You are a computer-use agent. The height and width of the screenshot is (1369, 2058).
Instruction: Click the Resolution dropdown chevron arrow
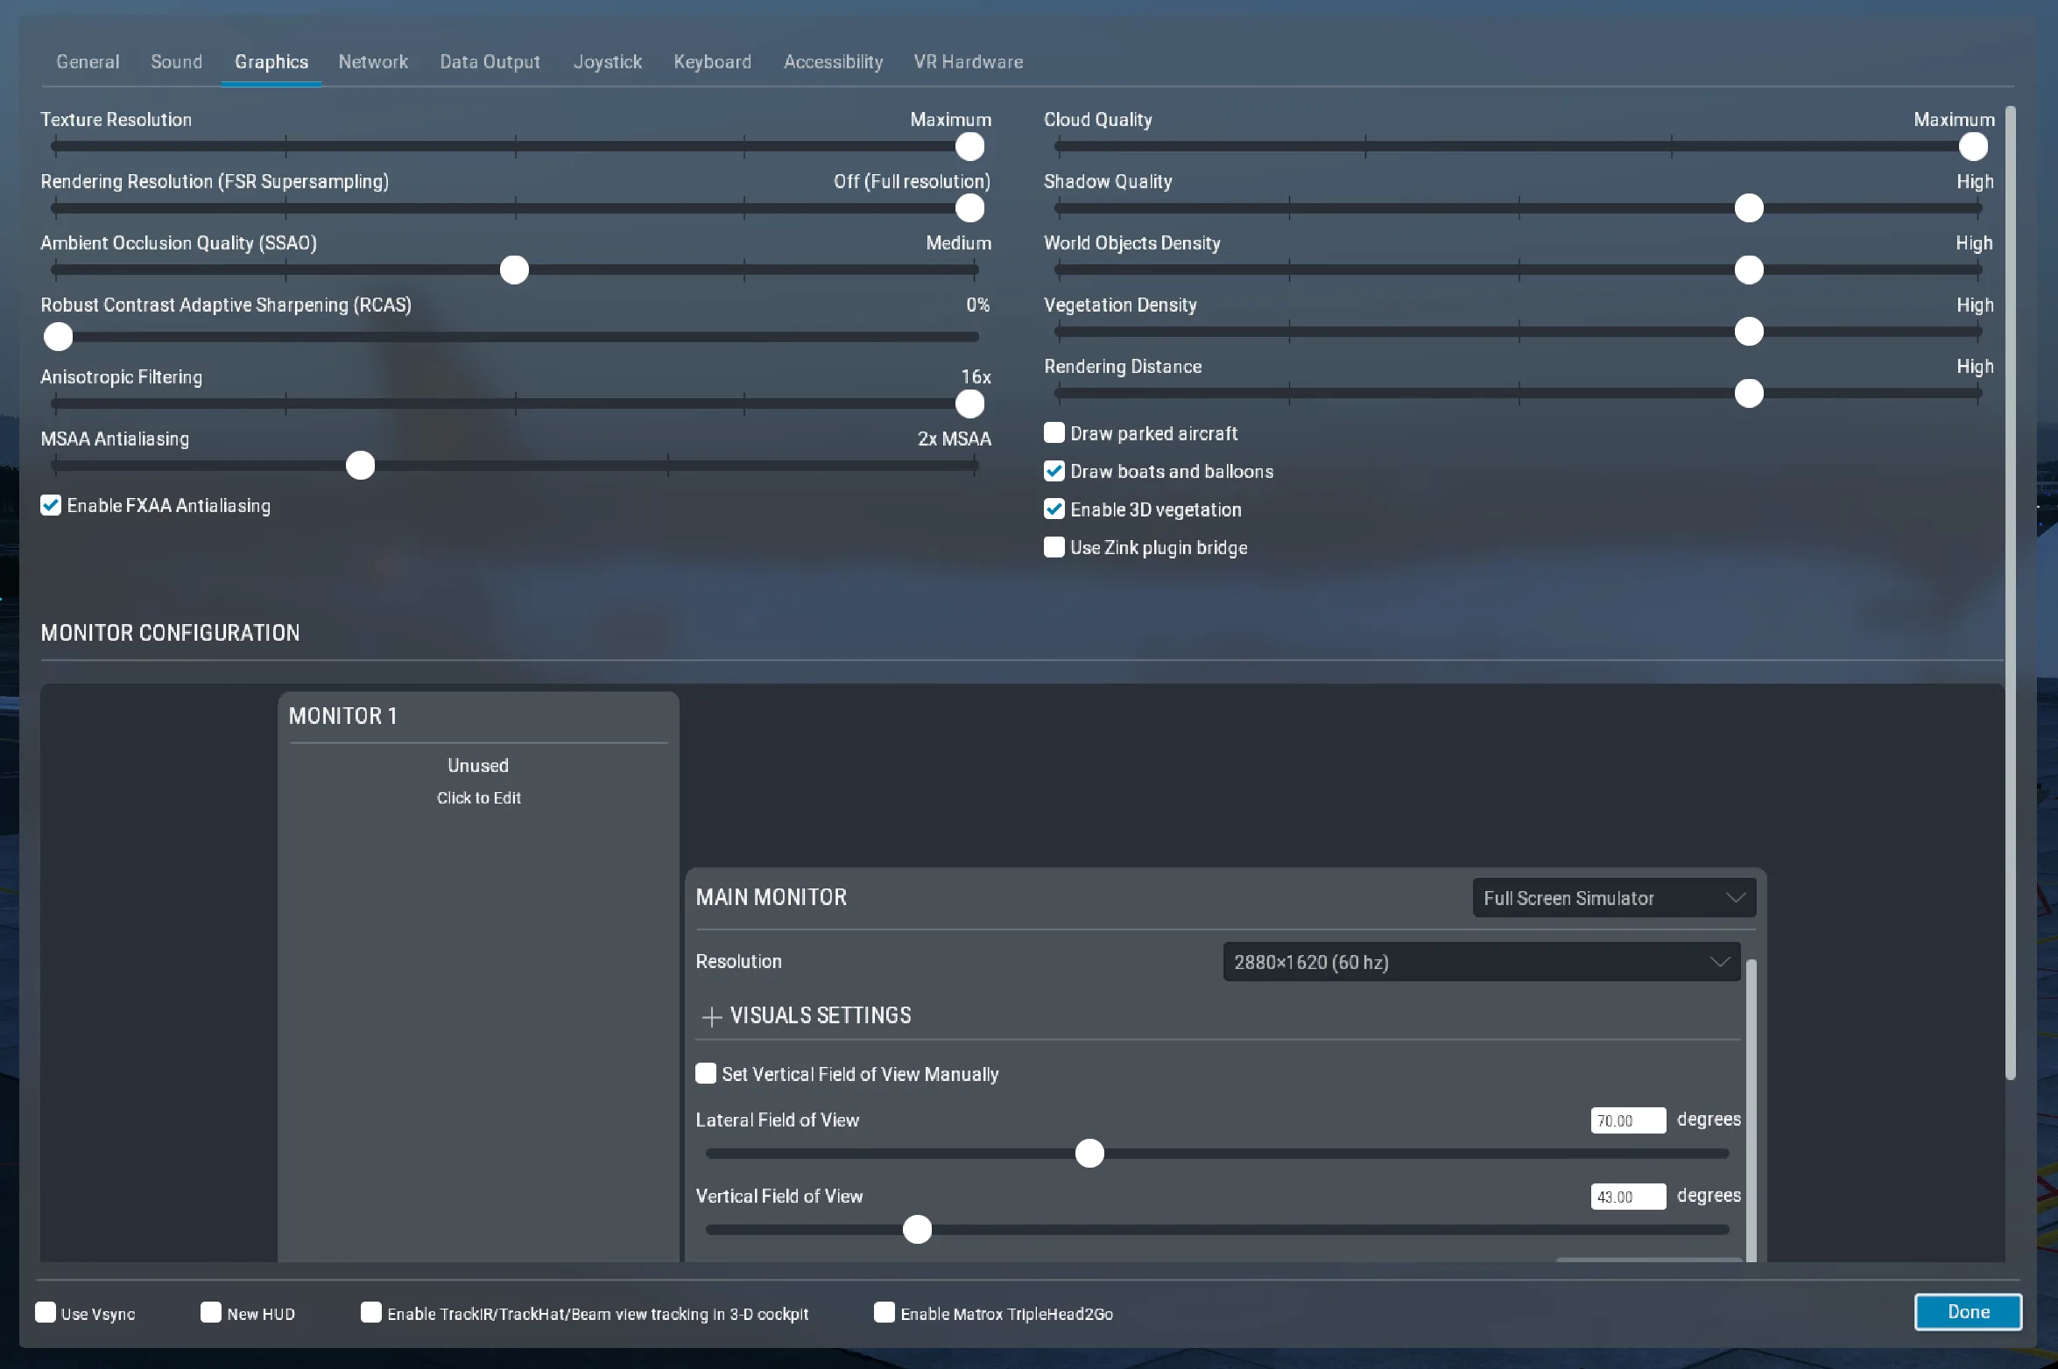1719,962
